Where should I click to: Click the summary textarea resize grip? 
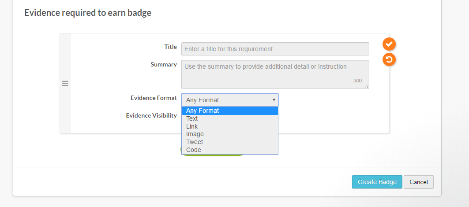pos(367,87)
